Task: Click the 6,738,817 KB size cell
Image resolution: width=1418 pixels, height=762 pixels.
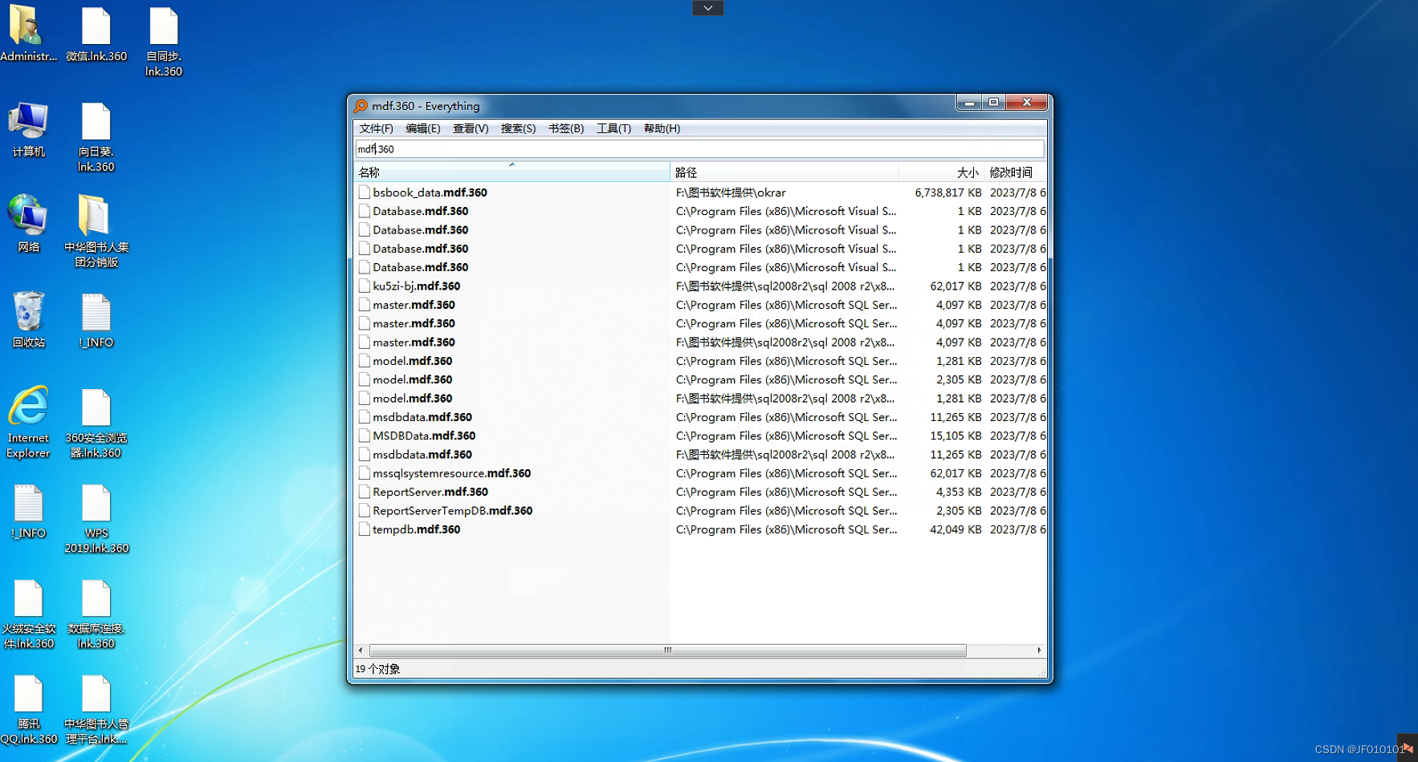Action: pyautogui.click(x=948, y=193)
